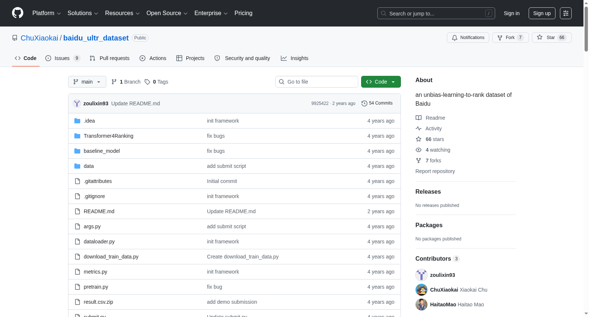
Task: Open the Insights tab
Action: point(294,58)
